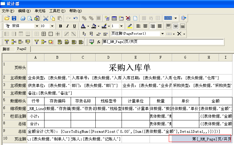Click the open folder icon
This screenshot has width=234, height=145.
coord(7,18)
